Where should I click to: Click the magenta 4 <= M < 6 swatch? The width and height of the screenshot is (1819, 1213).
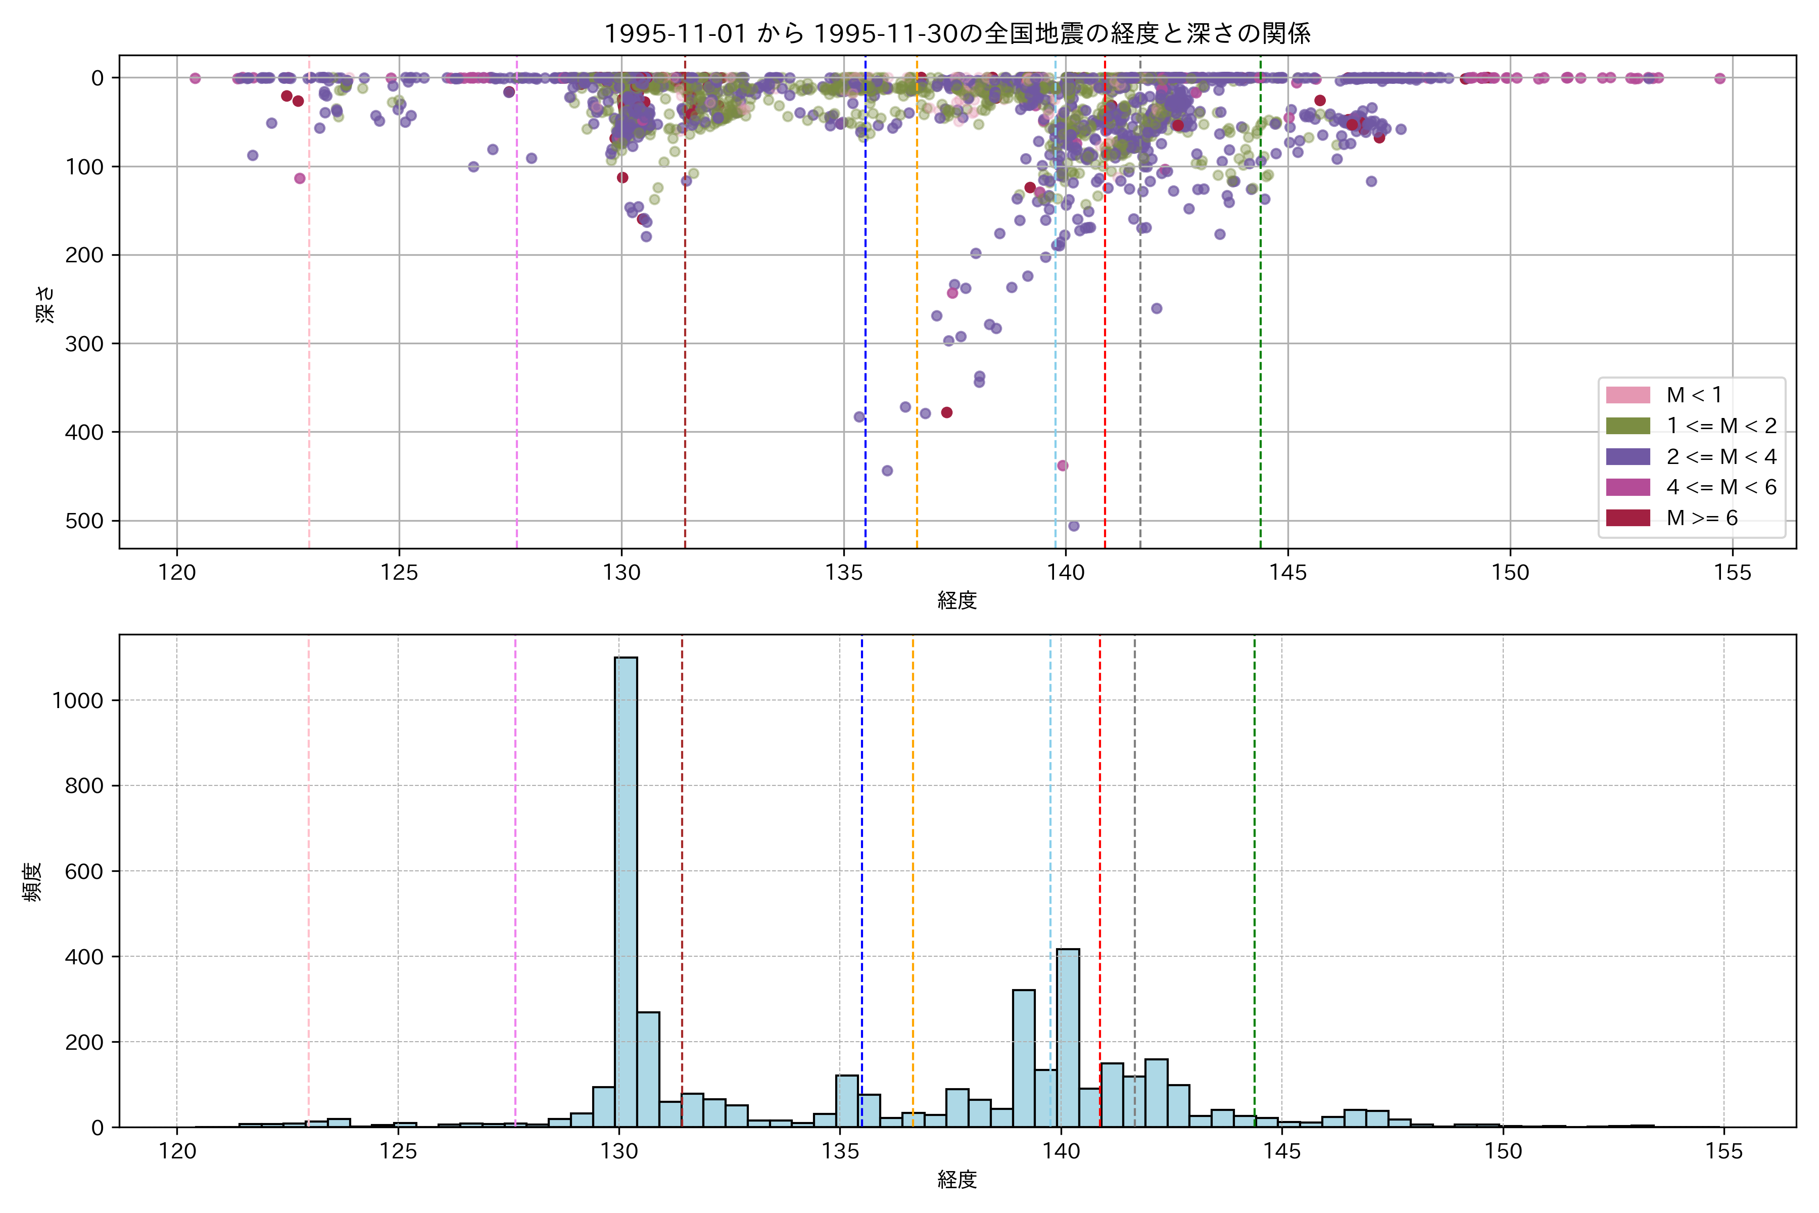click(x=1628, y=487)
